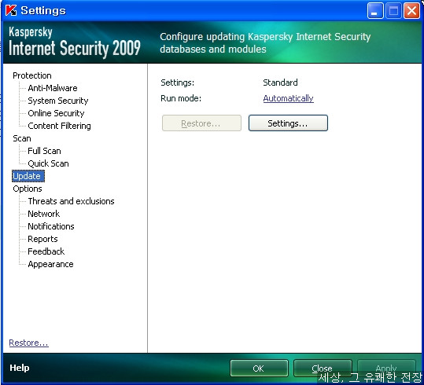Click the Automatically run mode link
Screen dimensions: 424x385
click(x=288, y=98)
